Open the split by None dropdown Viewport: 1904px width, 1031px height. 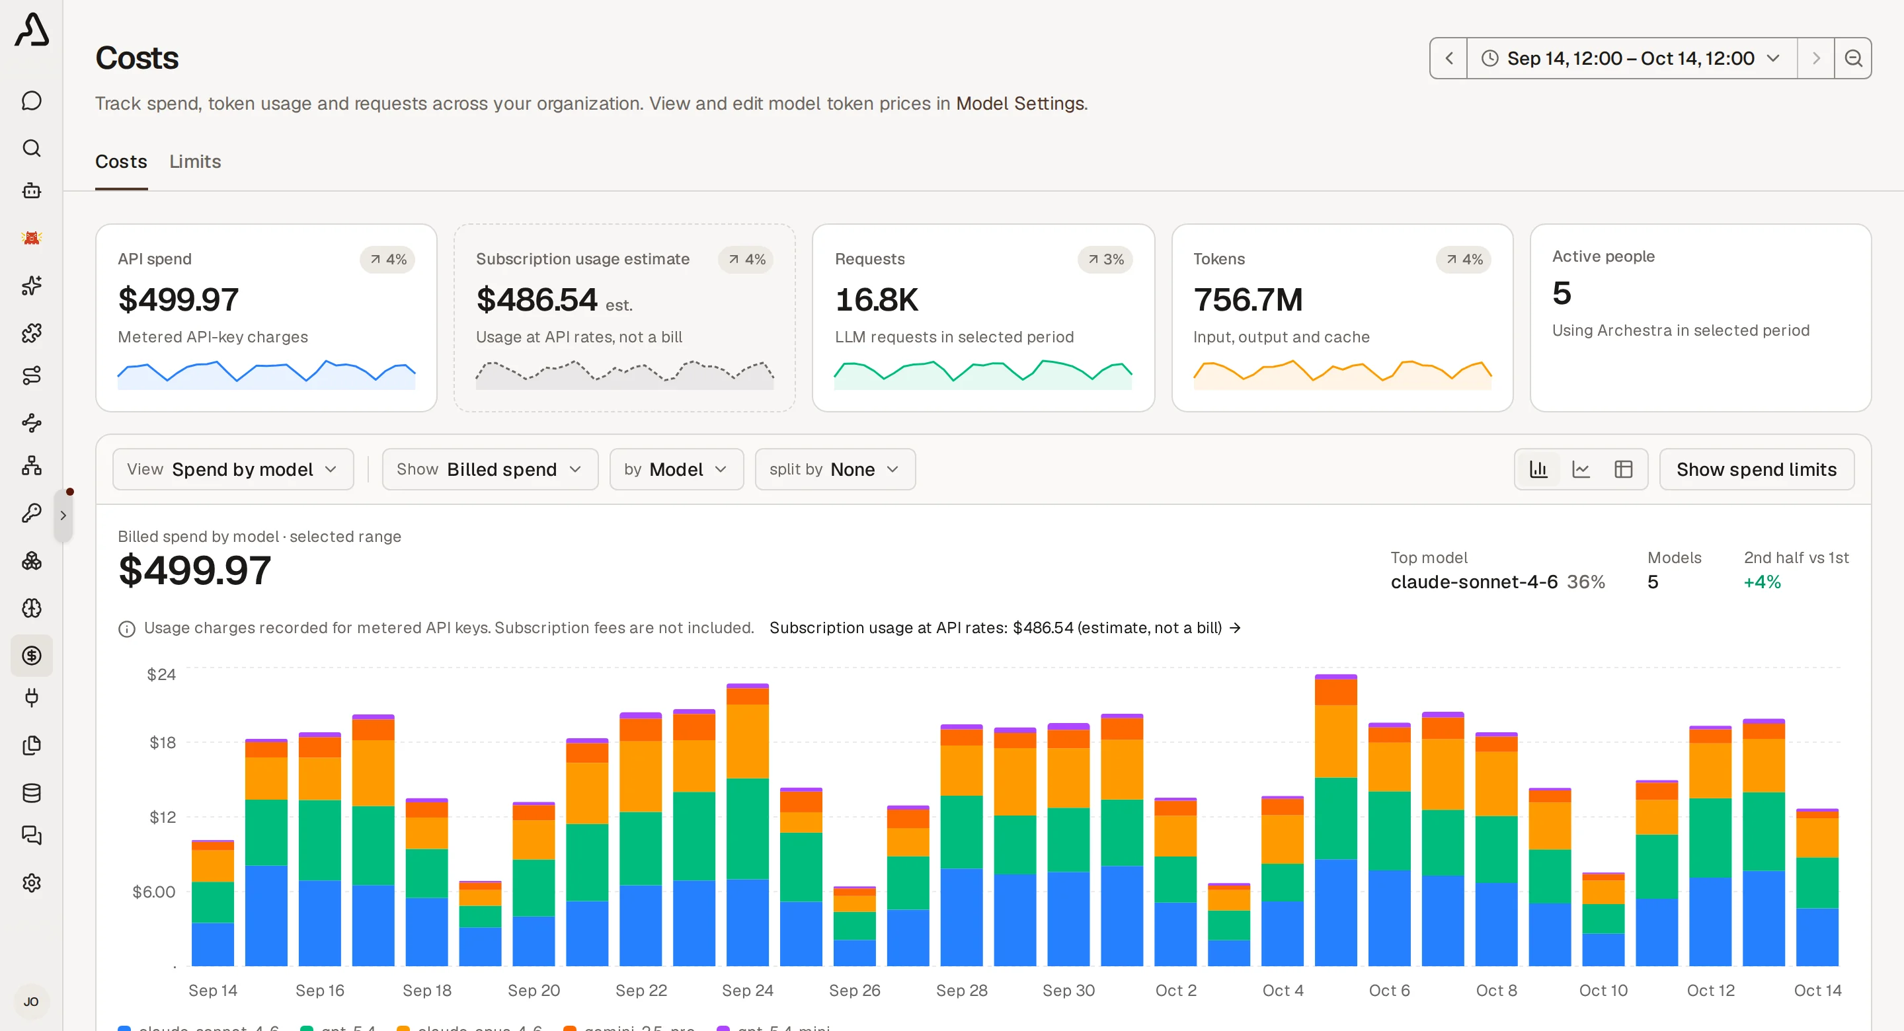pos(835,469)
